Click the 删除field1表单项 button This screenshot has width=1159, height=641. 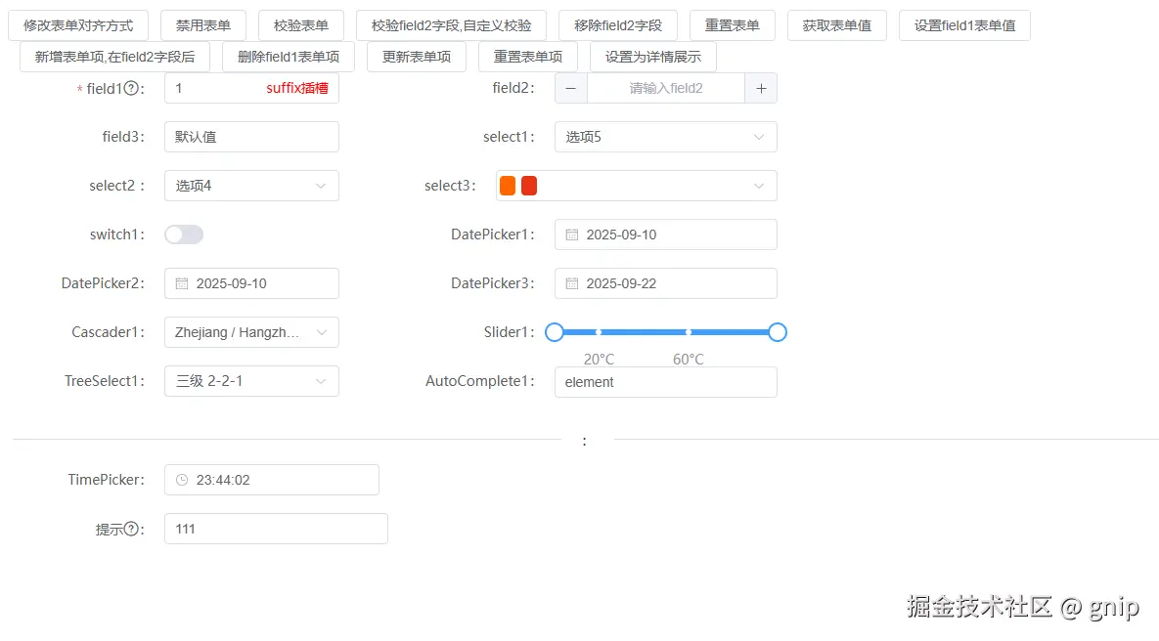289,57
